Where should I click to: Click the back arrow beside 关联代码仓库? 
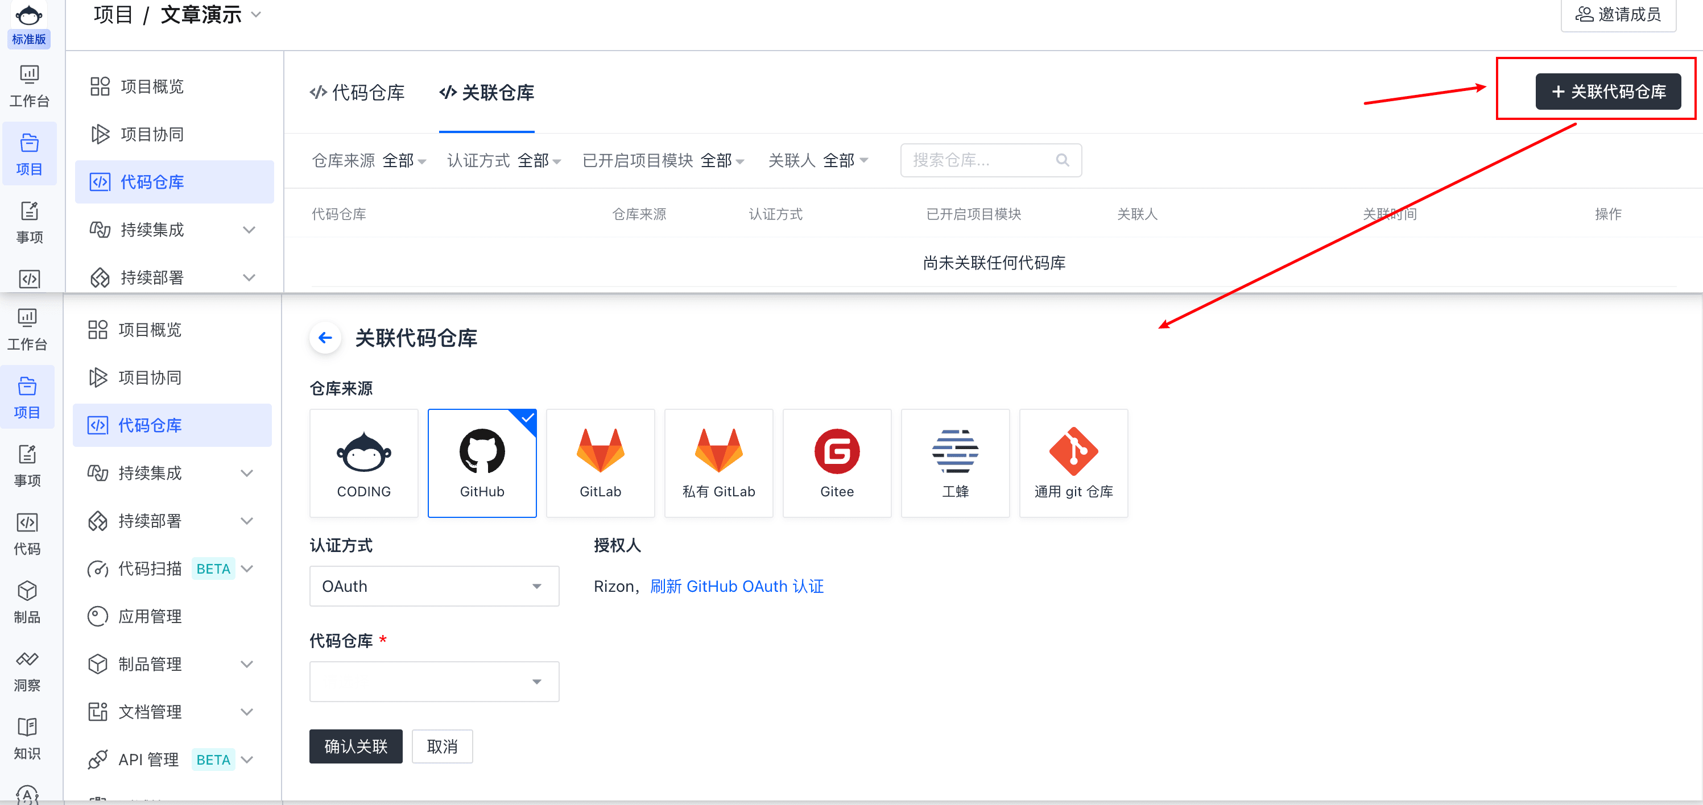pos(325,338)
